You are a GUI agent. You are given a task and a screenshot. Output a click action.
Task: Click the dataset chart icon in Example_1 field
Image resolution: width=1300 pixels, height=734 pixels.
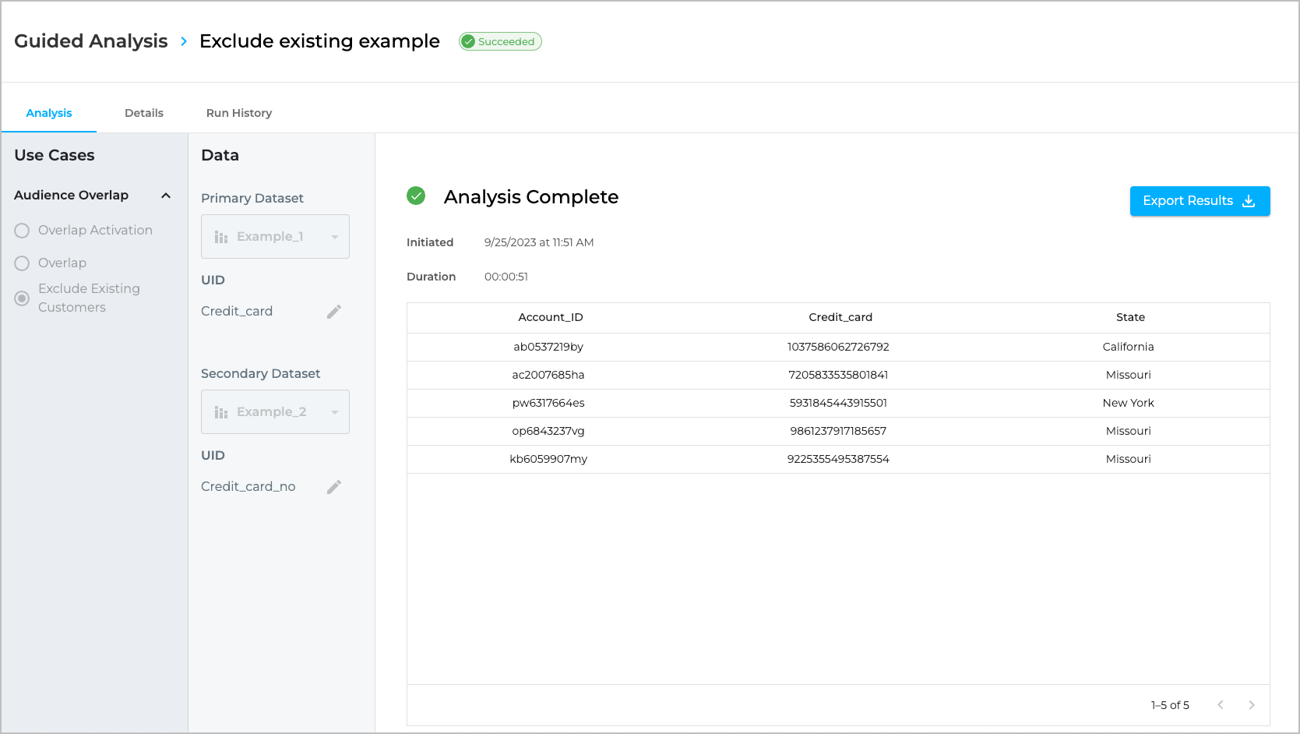pyautogui.click(x=221, y=237)
